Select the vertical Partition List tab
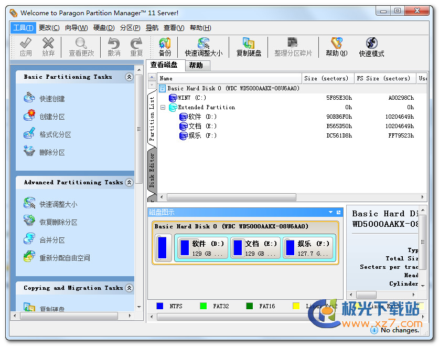439x346 pixels. 152,119
